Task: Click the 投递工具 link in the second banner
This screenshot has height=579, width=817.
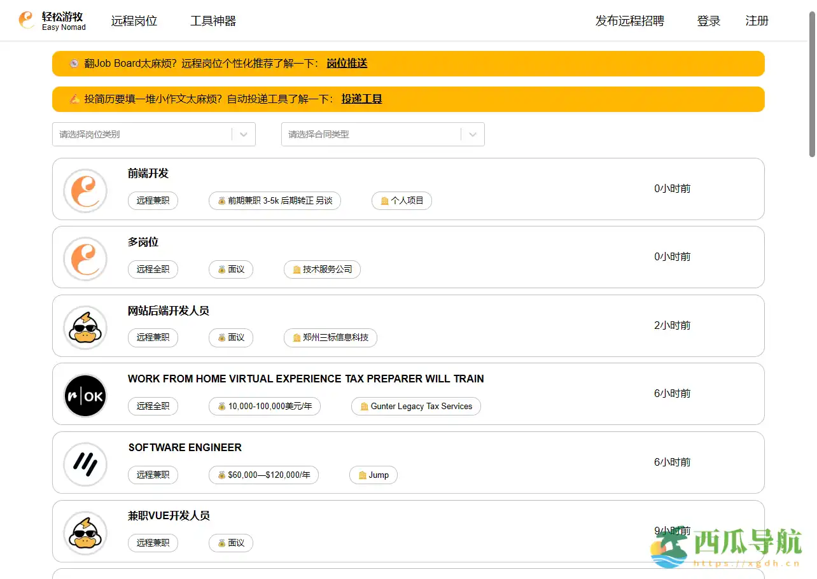Action: click(361, 99)
